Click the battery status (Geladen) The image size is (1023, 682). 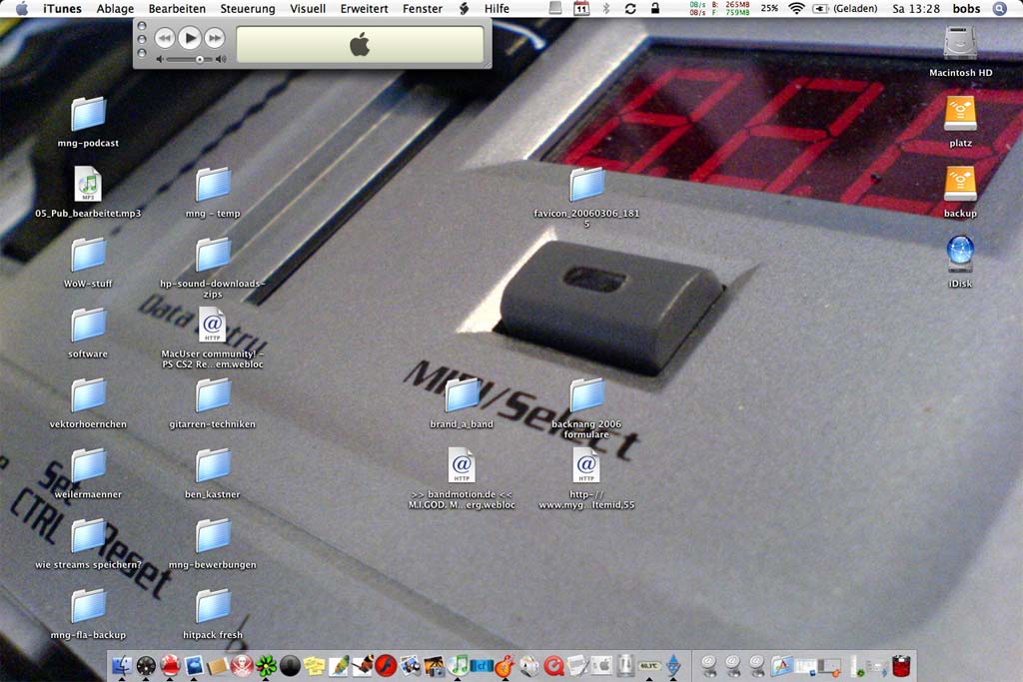coord(845,8)
